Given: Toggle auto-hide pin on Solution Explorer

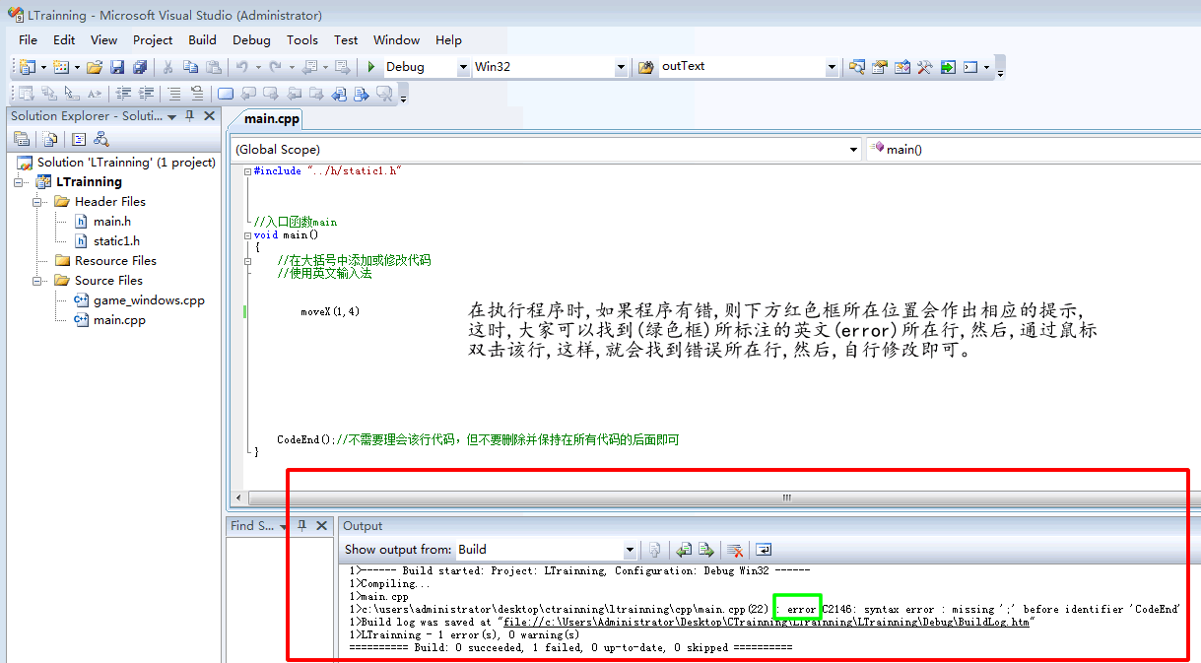Looking at the screenshot, I should pos(190,116).
